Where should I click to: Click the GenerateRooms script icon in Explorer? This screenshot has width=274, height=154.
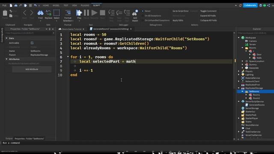click(x=247, y=105)
